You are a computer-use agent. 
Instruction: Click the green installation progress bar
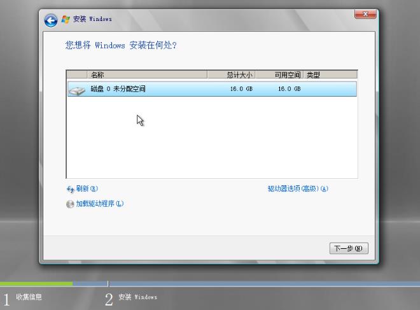(x=36, y=284)
